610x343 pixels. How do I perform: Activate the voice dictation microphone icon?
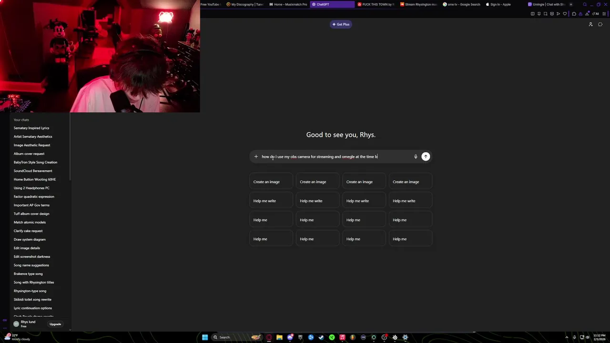coord(416,157)
